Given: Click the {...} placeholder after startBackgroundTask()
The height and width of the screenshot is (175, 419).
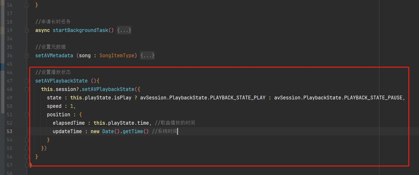Looking at the screenshot, I should pos(124,30).
